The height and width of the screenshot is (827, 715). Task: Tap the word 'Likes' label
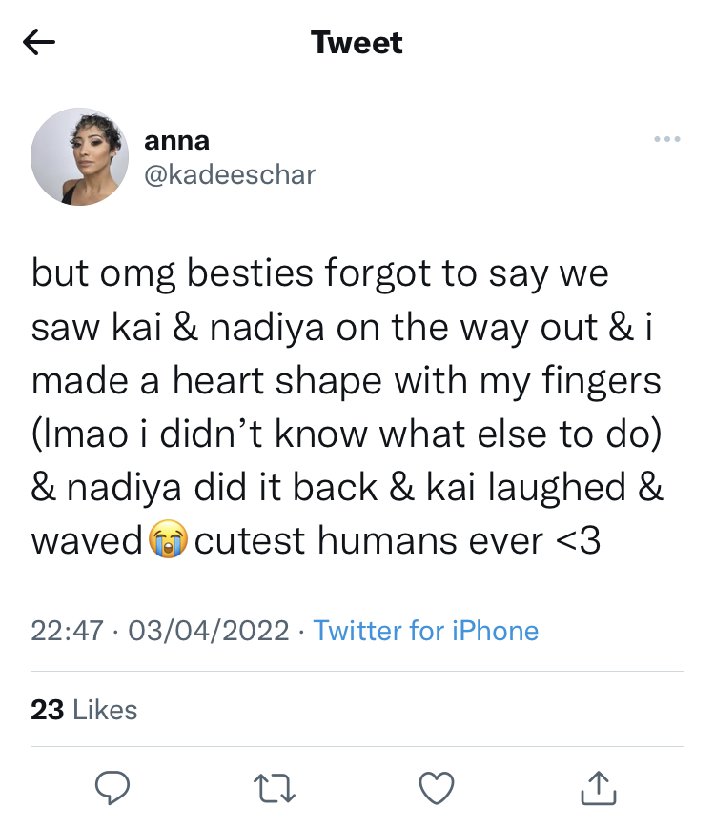click(x=105, y=710)
